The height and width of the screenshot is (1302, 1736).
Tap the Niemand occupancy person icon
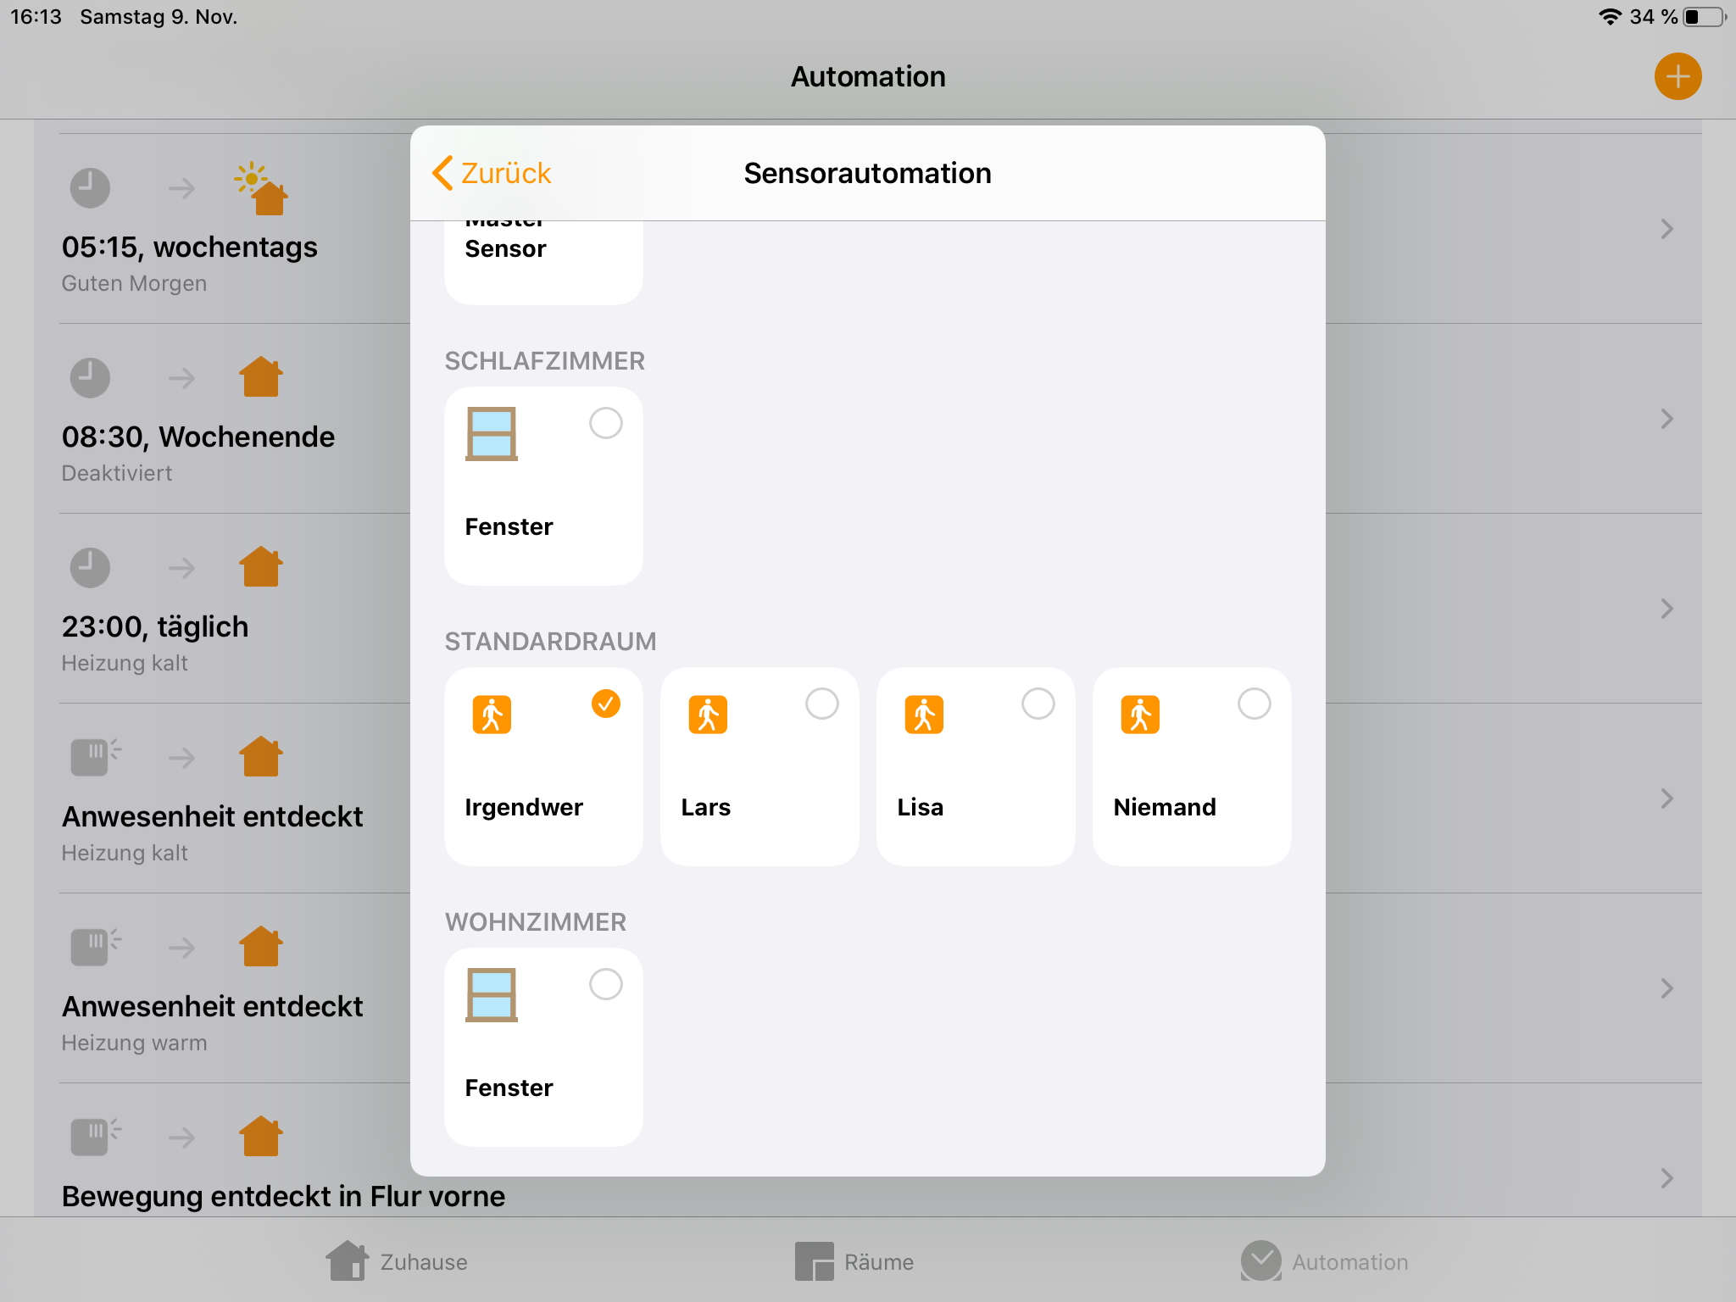[1140, 715]
